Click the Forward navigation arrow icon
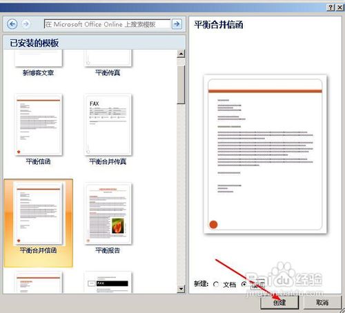The height and width of the screenshot is (313, 345). [26, 24]
